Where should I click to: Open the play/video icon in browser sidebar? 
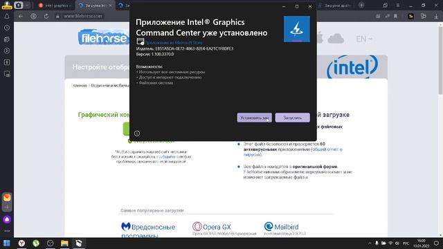[x=7, y=50]
